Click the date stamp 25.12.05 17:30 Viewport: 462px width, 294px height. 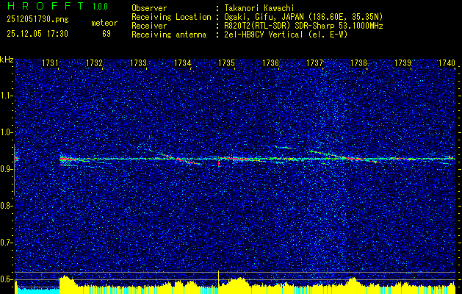37,34
